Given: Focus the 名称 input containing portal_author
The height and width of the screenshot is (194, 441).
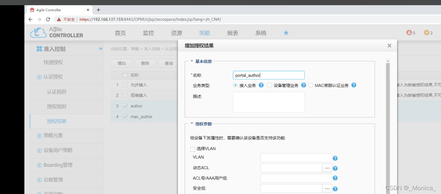Looking at the screenshot, I should tap(269, 75).
